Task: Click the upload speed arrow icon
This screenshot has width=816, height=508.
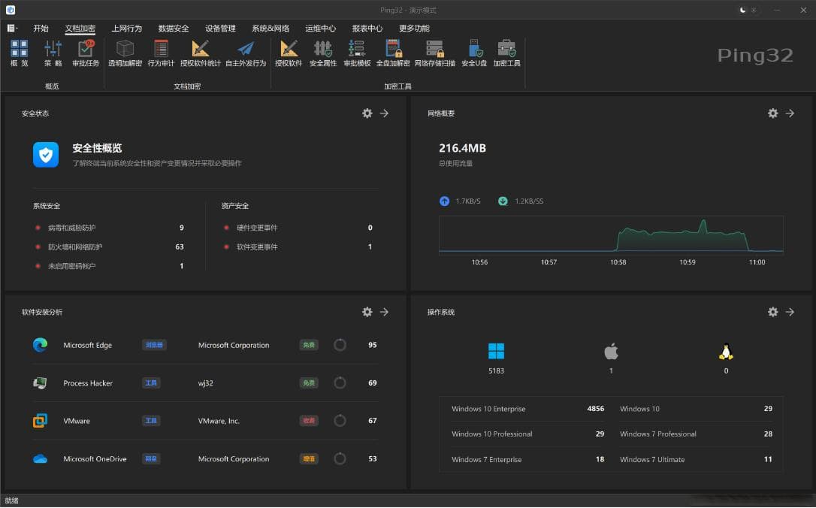Action: tap(444, 201)
